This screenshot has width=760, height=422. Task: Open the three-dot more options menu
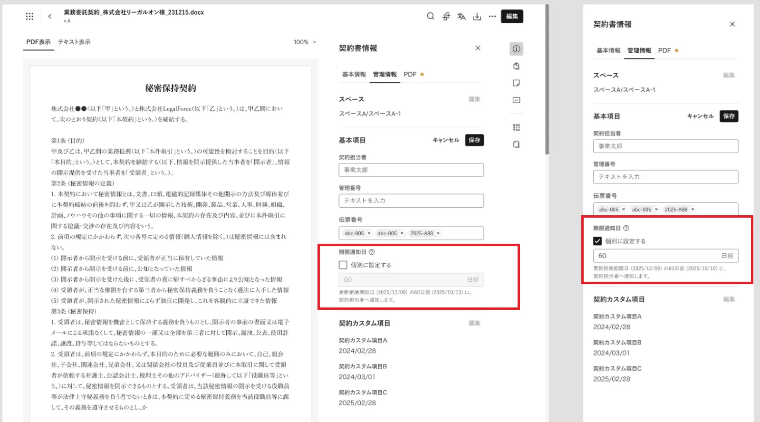tap(492, 17)
